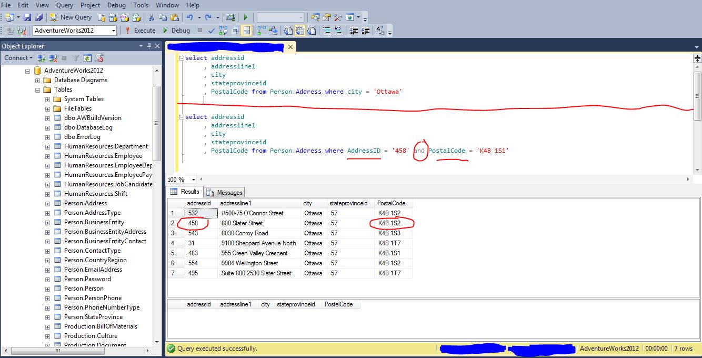Click the Parse query checkmark icon
This screenshot has height=358, width=702.
(x=212, y=31)
